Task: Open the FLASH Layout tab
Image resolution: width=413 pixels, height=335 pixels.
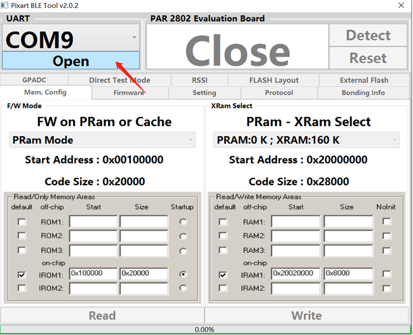Action: (274, 80)
